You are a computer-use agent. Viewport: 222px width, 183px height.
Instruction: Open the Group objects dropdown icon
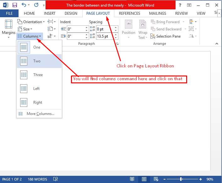coord(193,29)
